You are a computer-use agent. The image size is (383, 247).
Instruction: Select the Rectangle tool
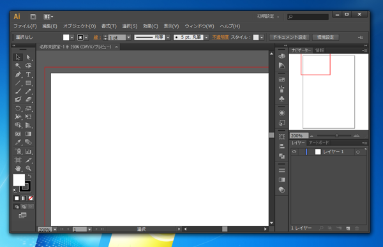pyautogui.click(x=28, y=83)
